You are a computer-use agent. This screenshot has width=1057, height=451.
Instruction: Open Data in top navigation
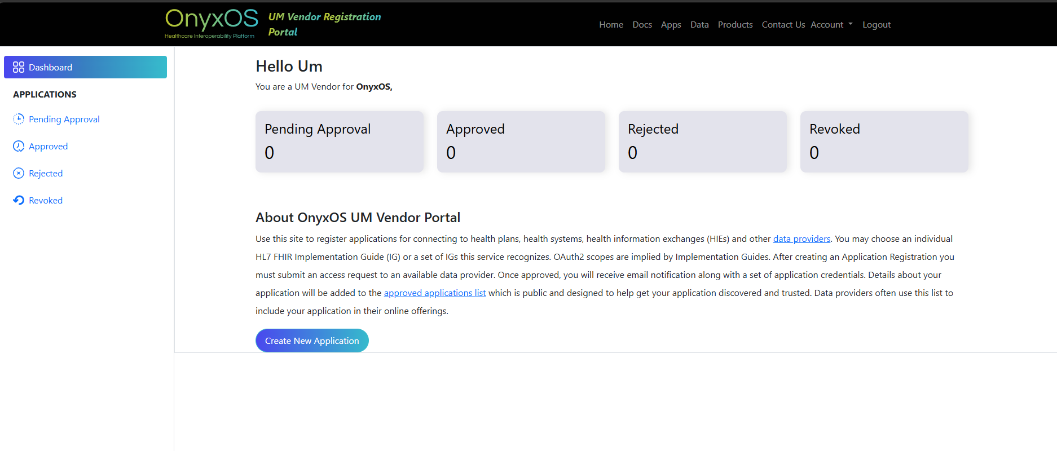699,24
